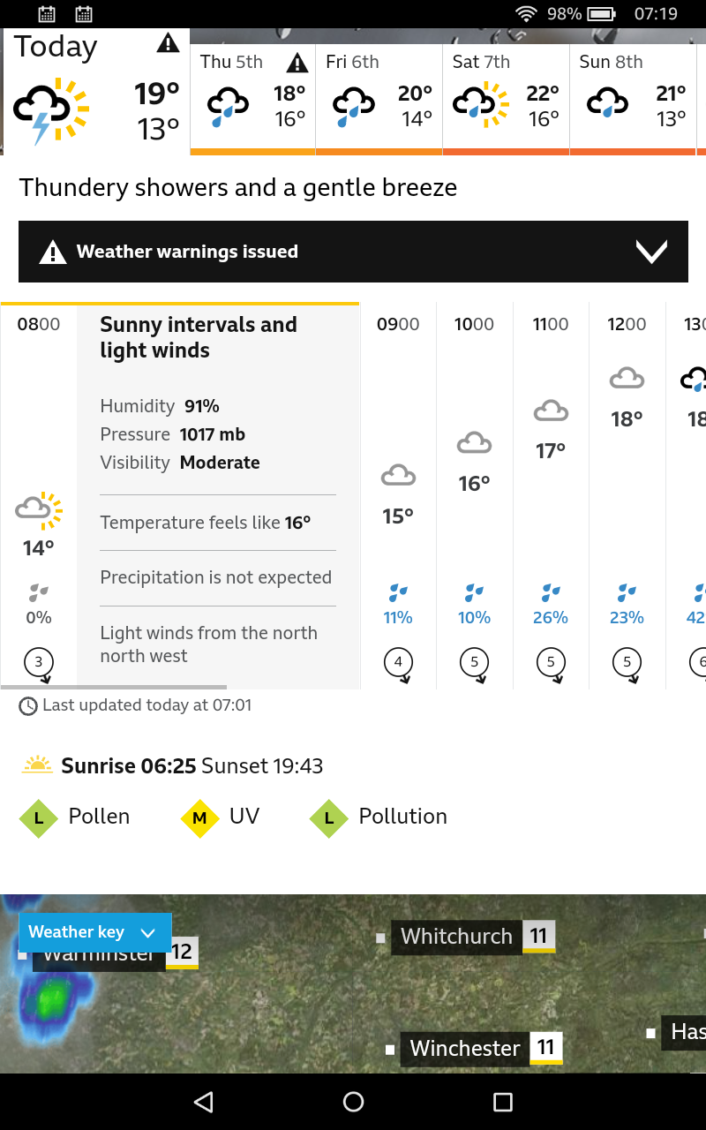This screenshot has height=1130, width=706.
Task: Select the Thu 5th forecast tab
Action: [252, 99]
